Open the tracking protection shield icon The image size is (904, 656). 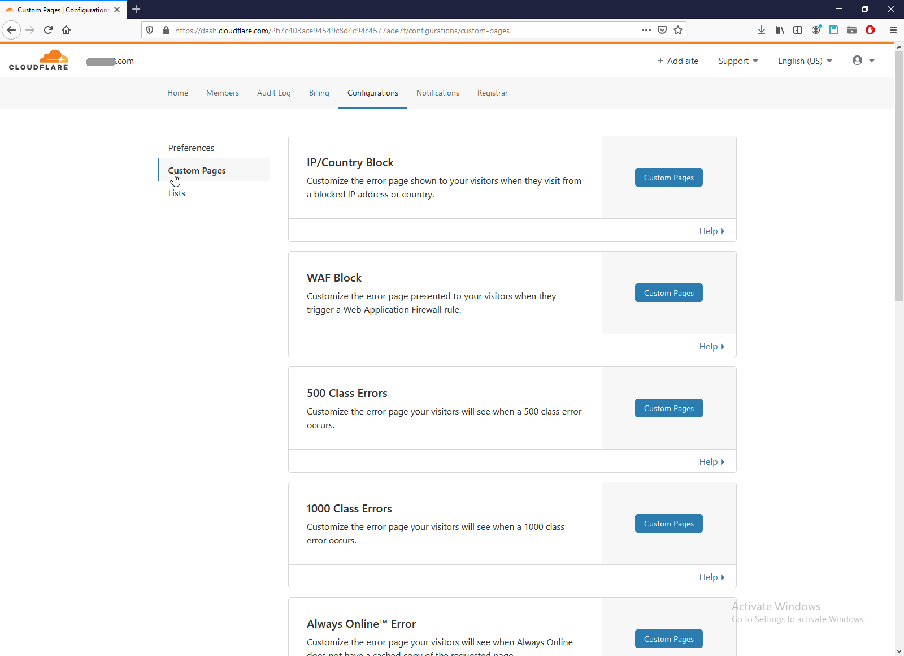point(150,30)
